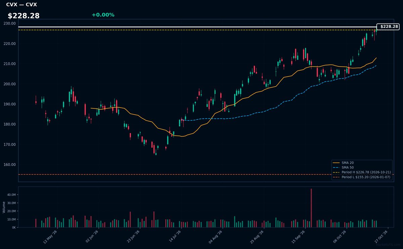The height and width of the screenshot is (249, 403).
Task: Click the 25 Aug '26 date label
Action: [257, 237]
